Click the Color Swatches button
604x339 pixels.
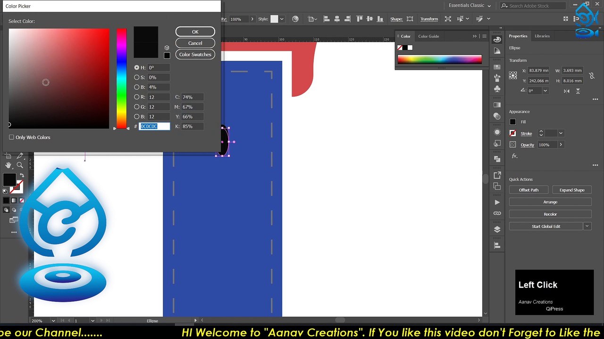point(195,55)
